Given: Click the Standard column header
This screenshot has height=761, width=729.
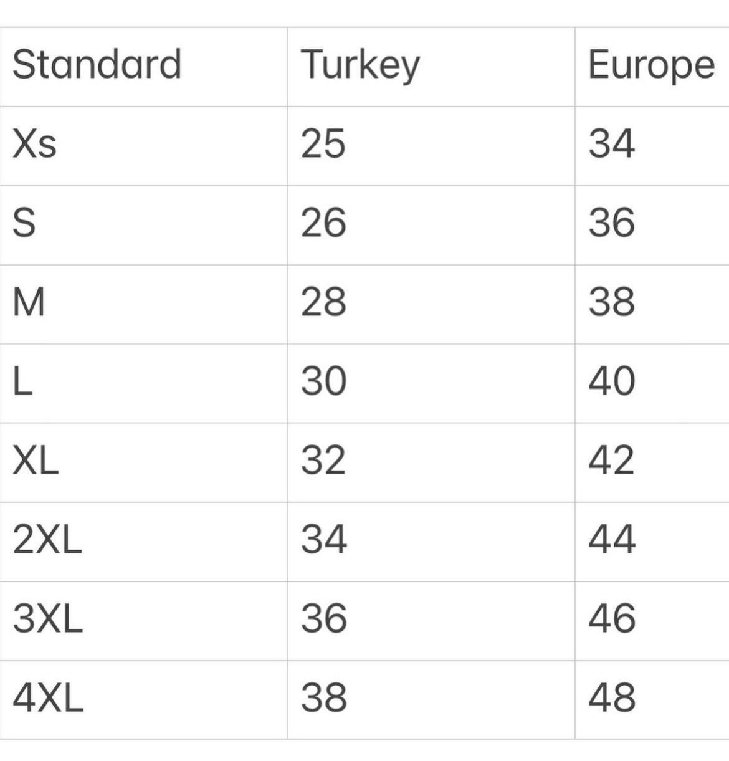Looking at the screenshot, I should (97, 64).
